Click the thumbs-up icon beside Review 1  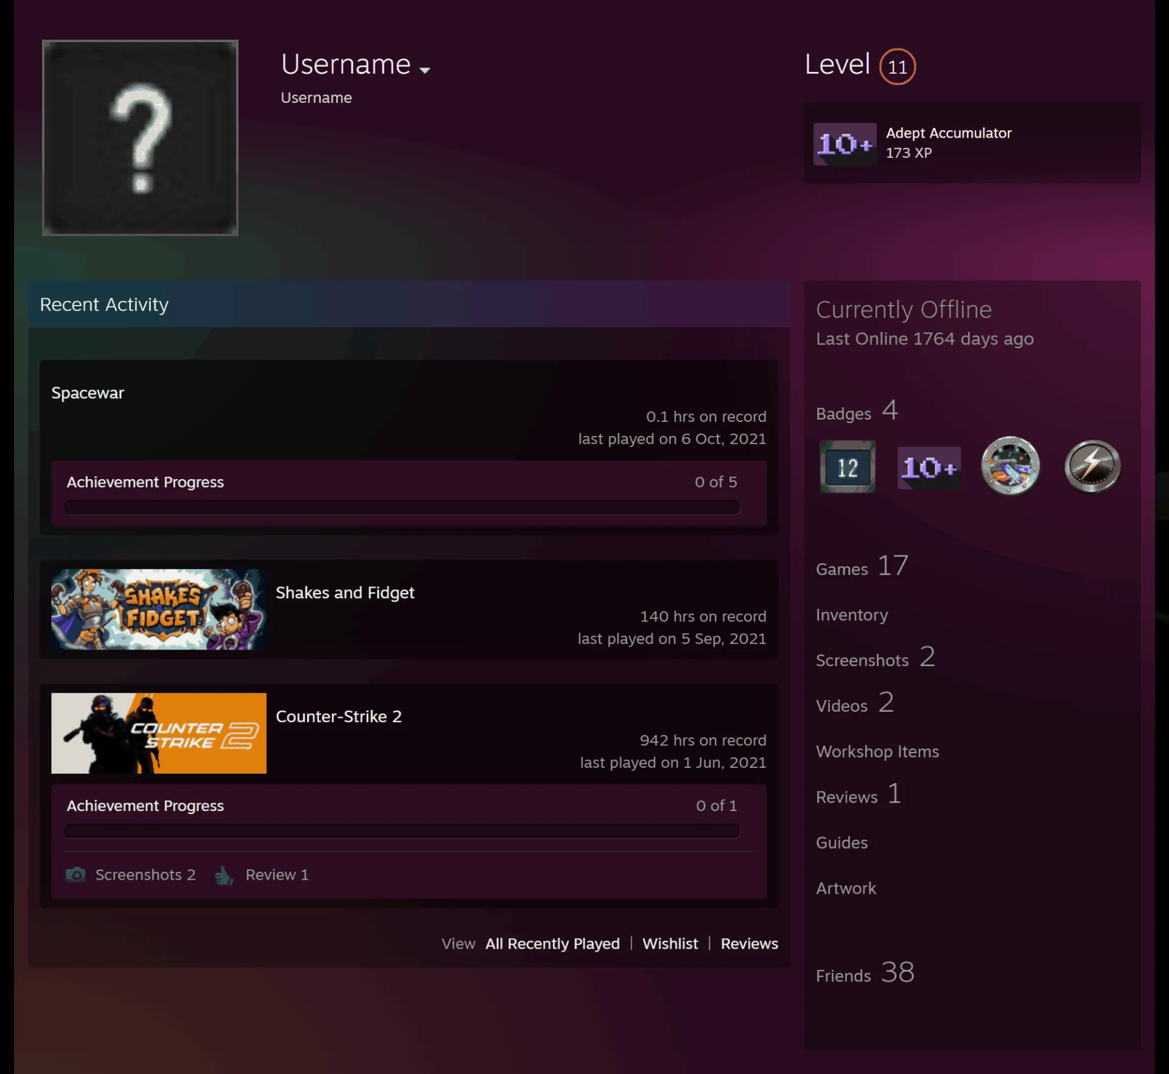pos(223,875)
